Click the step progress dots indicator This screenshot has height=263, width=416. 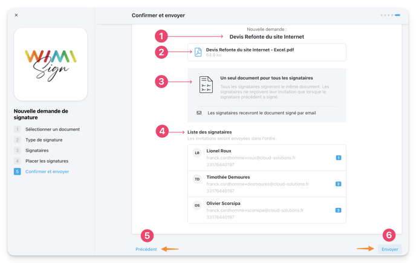tap(390, 15)
